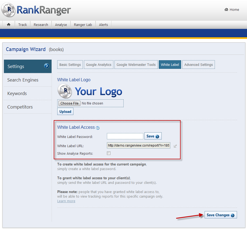Open the Analyse menu
The width and height of the screenshot is (247, 230).
[x=61, y=25]
